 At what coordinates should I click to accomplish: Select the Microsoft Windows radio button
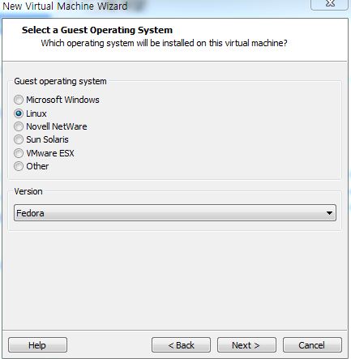click(19, 100)
